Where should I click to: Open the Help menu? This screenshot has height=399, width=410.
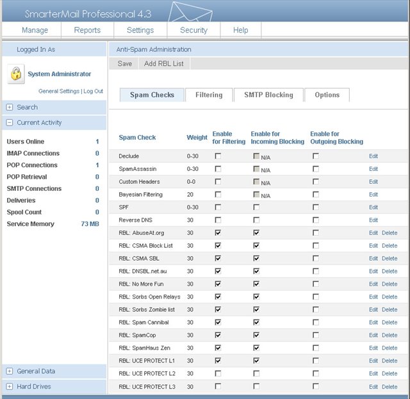coord(241,30)
